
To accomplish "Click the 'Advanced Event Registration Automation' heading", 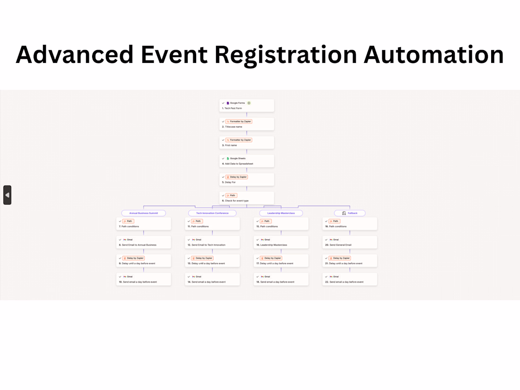I will pyautogui.click(x=260, y=55).
